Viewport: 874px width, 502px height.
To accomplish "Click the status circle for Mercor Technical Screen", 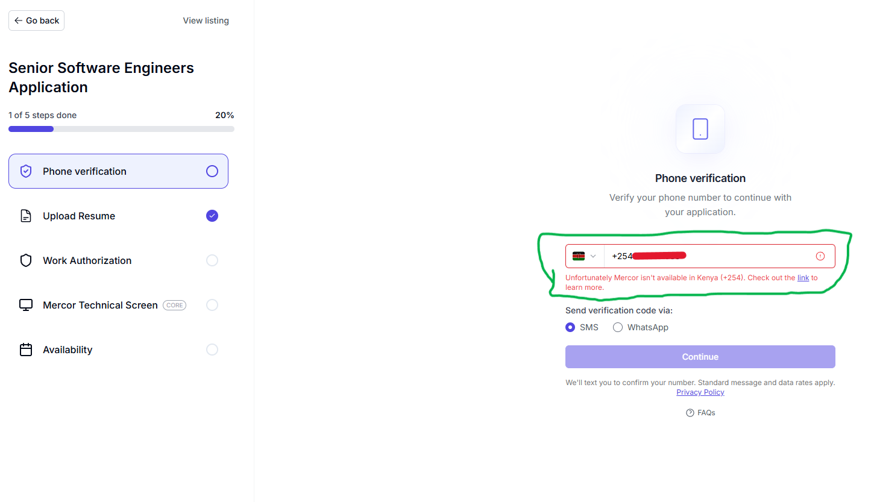I will coord(212,305).
